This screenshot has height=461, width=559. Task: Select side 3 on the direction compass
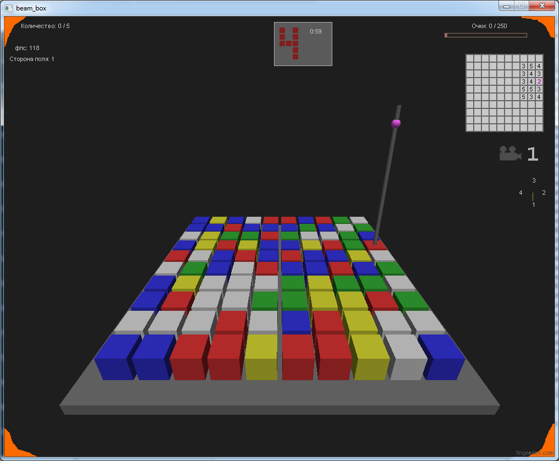[534, 180]
